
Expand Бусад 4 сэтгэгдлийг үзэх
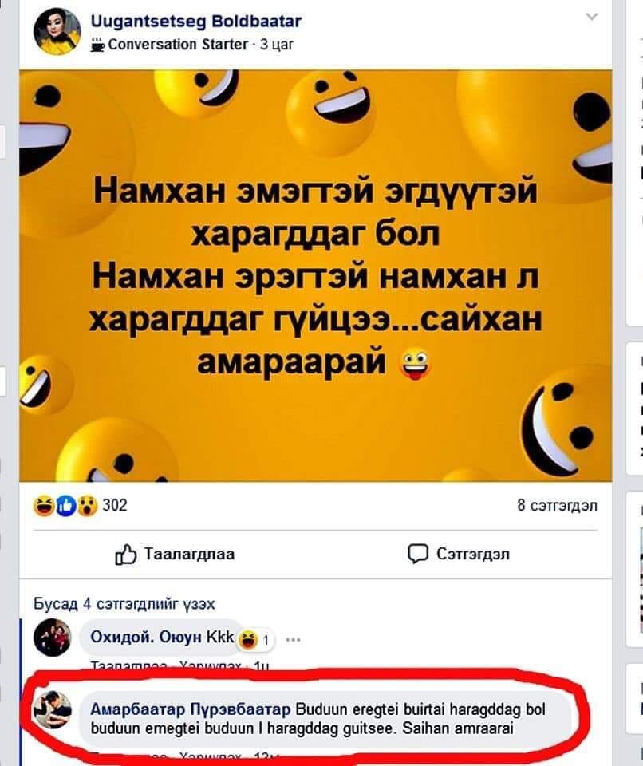click(124, 604)
